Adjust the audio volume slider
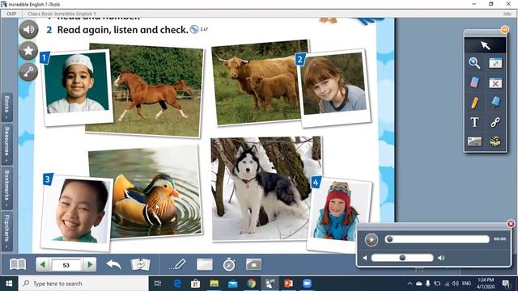Viewport: 518px width, 291px height. (x=402, y=258)
